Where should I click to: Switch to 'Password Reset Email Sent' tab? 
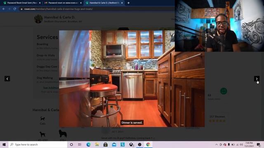(22, 3)
